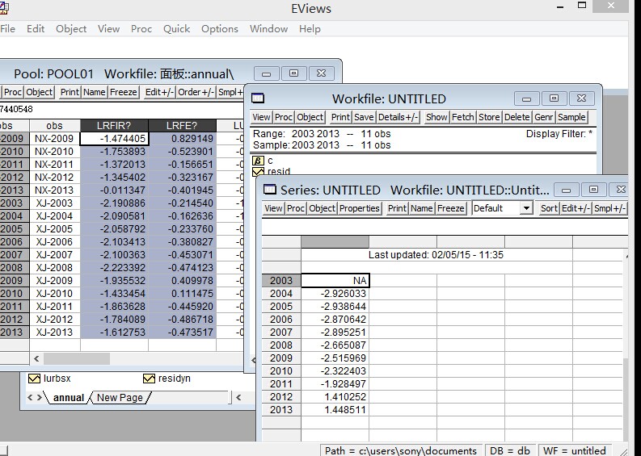Click Properties in the Series toolbar
The image size is (641, 456).
[360, 208]
